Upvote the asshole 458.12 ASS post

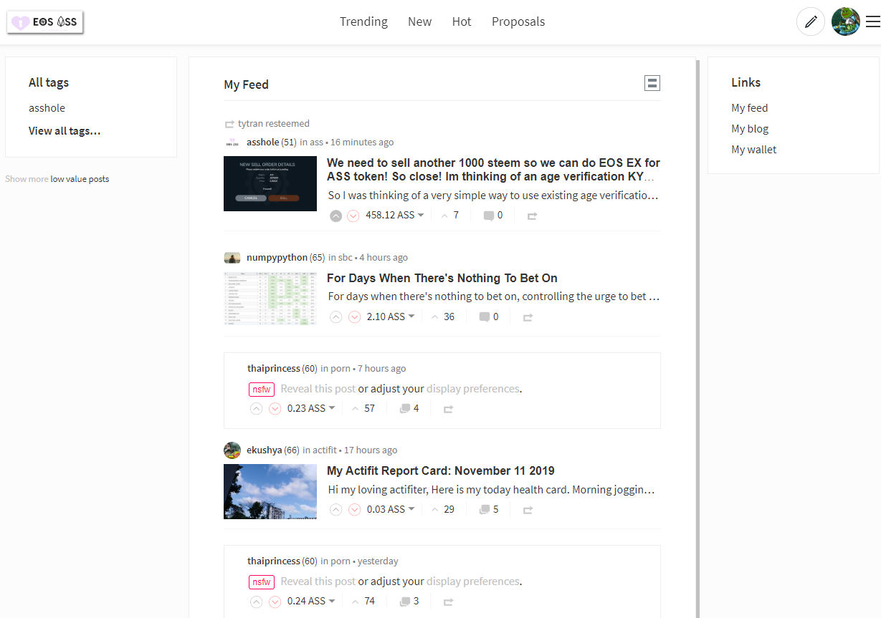[335, 216]
